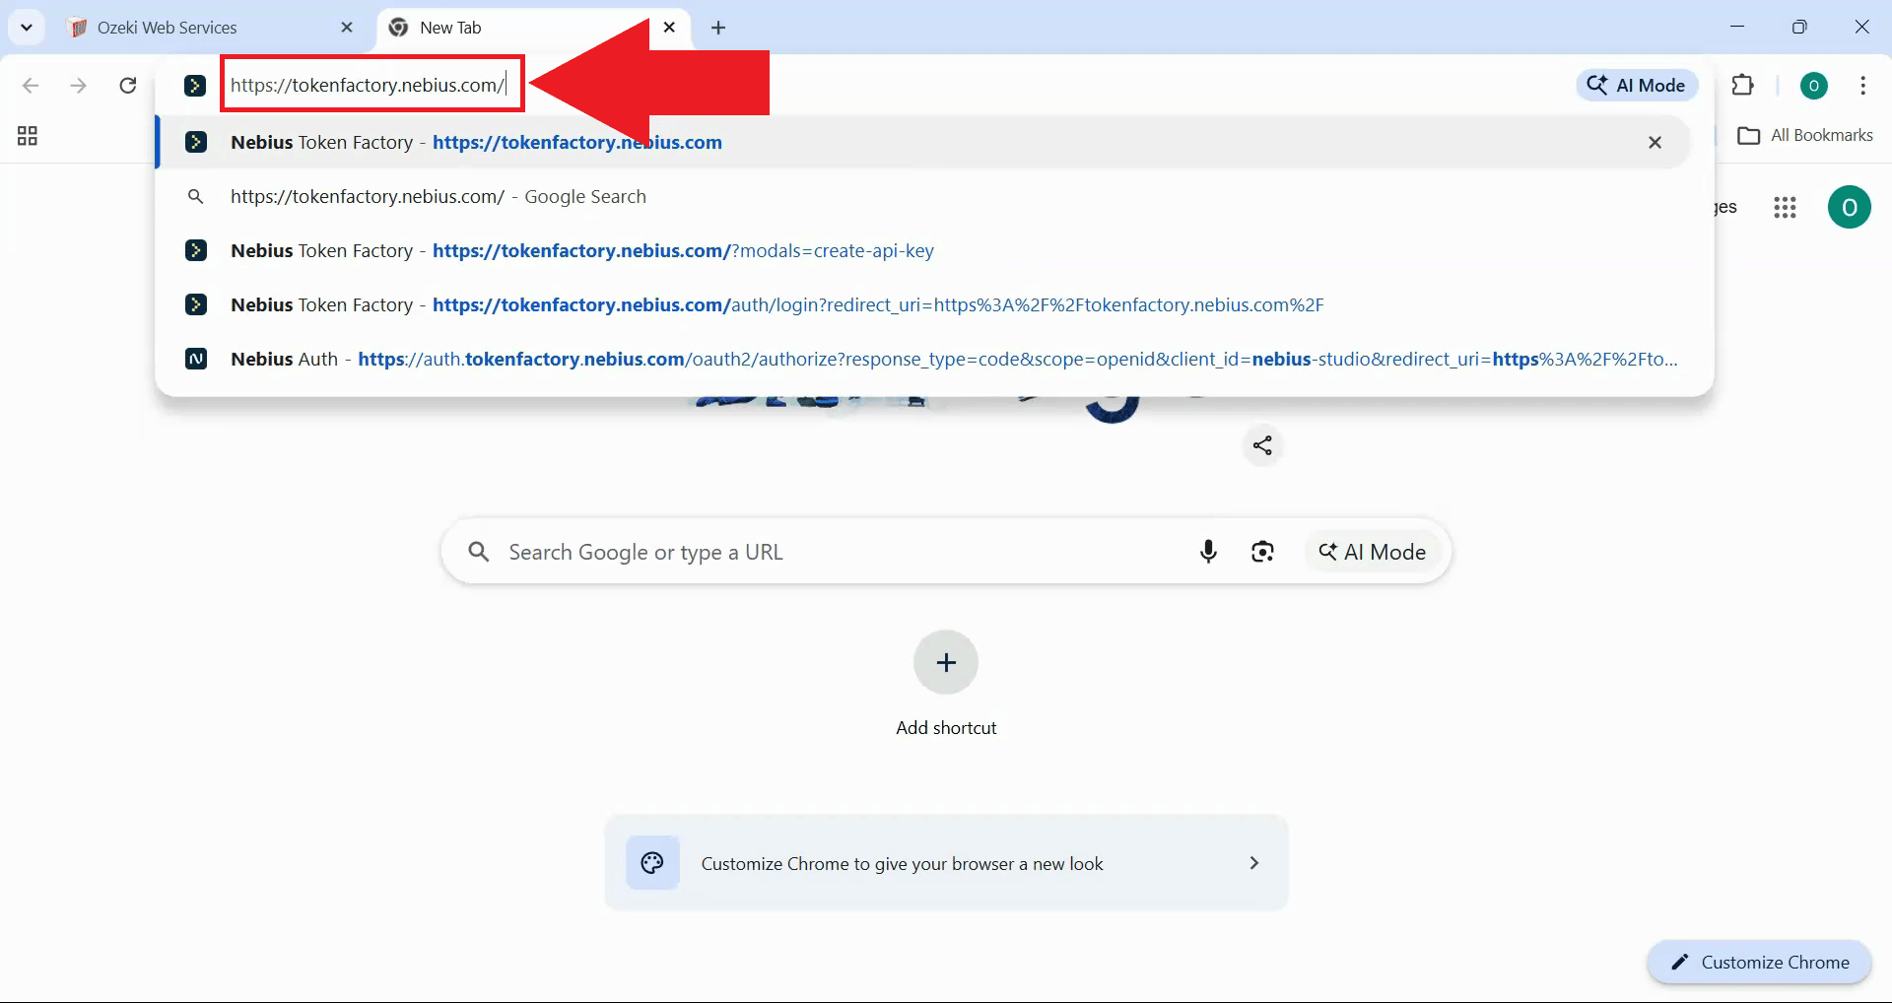Click the Customize Chrome button

[x=1759, y=963]
